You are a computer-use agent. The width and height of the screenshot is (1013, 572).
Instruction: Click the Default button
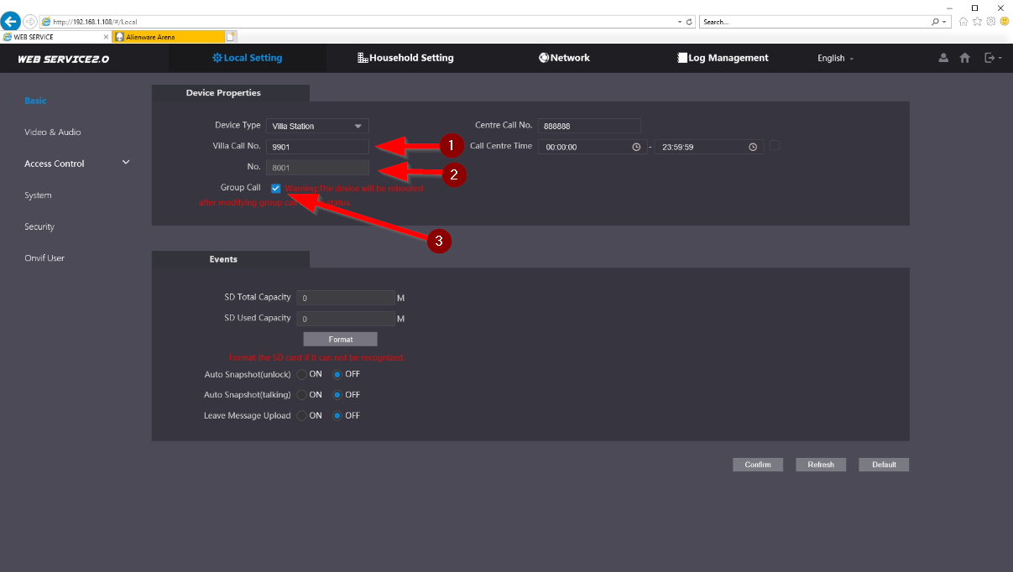[x=884, y=465]
